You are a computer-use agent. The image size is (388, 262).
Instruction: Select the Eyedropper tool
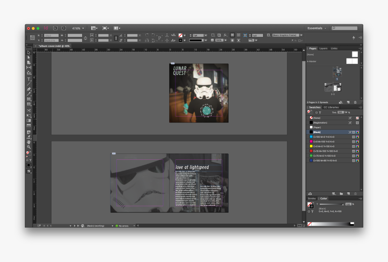click(29, 137)
